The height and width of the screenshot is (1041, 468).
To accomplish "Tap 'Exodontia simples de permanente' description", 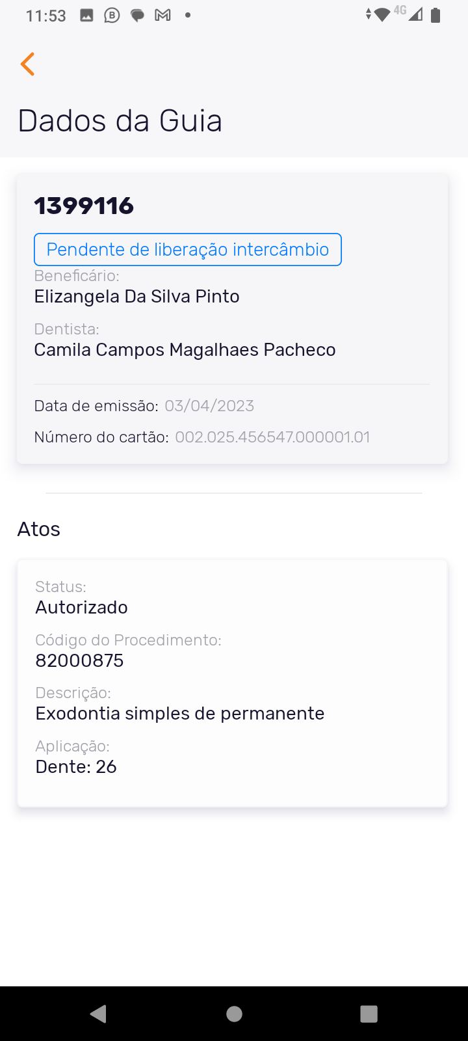I will 179,714.
